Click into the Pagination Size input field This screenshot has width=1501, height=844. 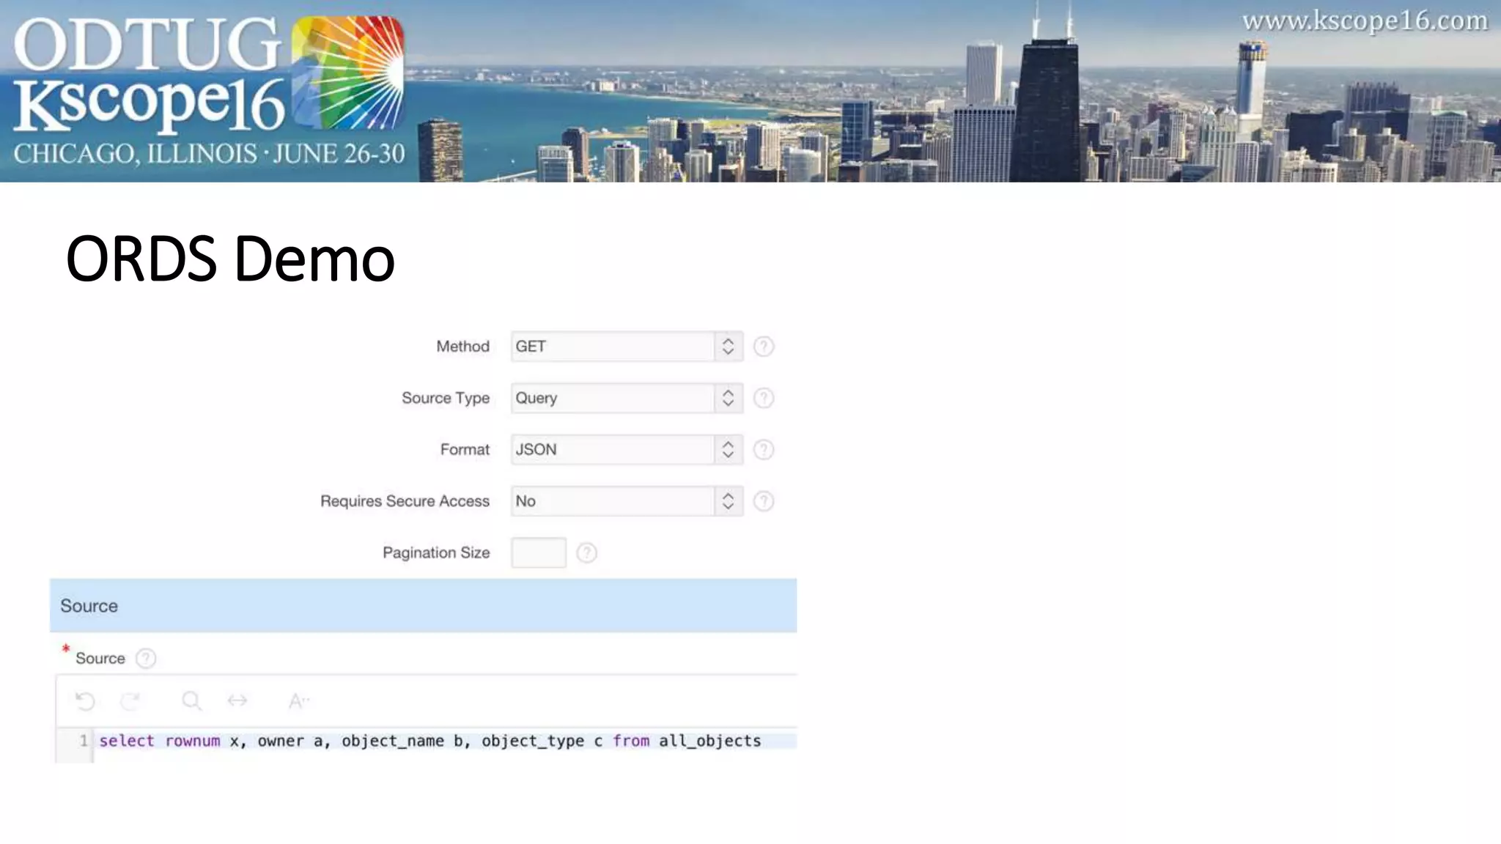tap(539, 553)
